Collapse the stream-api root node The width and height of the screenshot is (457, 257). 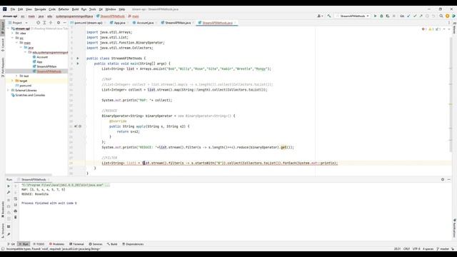coord(9,29)
